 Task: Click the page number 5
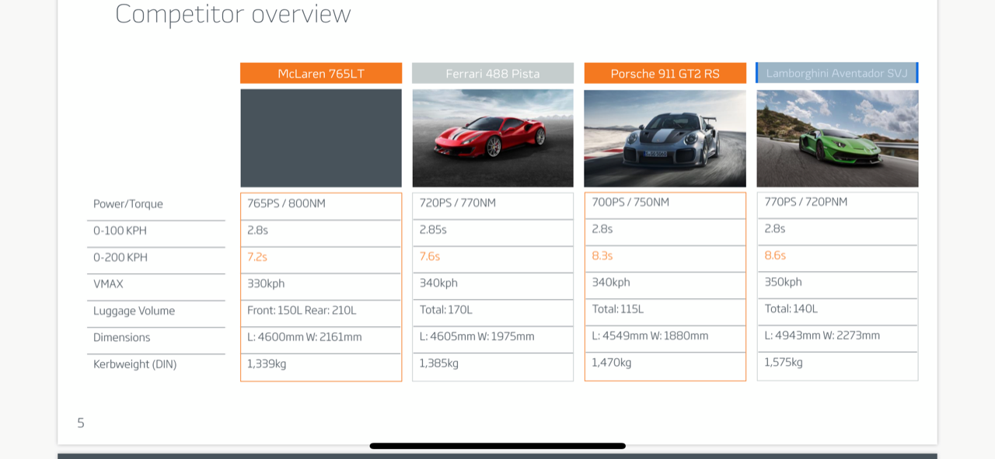coord(81,423)
